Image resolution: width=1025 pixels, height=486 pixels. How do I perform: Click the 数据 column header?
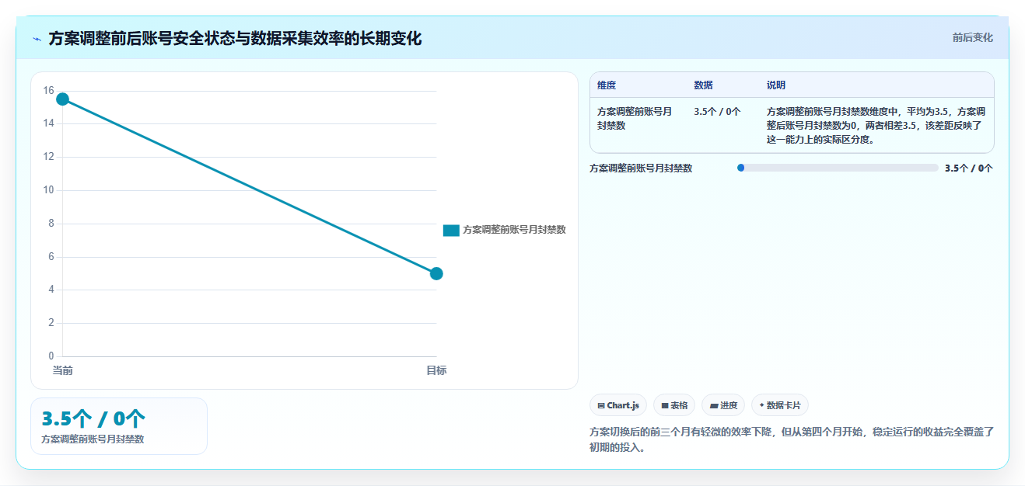pyautogui.click(x=703, y=85)
